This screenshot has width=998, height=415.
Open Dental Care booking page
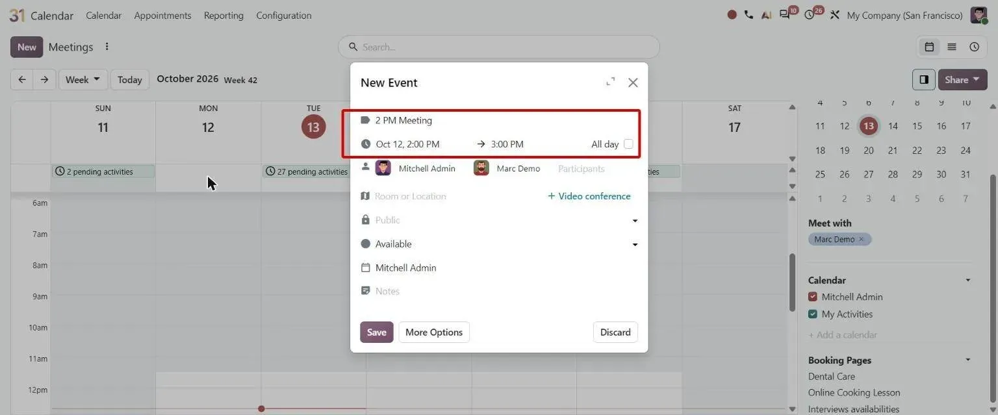(x=832, y=377)
